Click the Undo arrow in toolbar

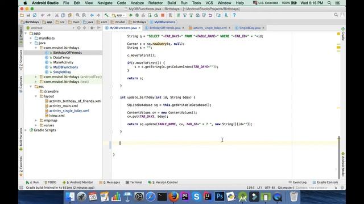point(43,15)
